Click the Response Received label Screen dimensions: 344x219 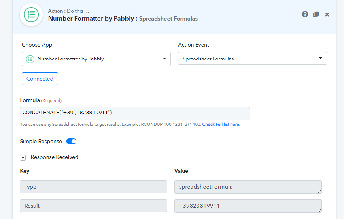55,157
